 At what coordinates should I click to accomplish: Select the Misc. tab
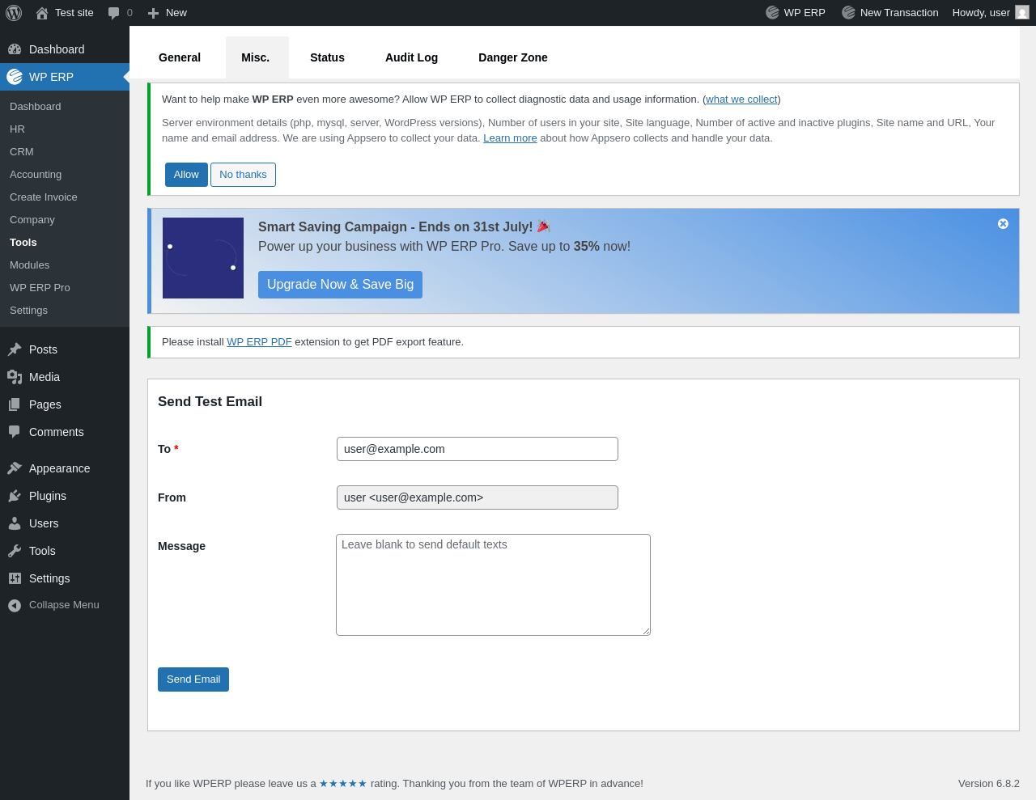click(x=256, y=57)
